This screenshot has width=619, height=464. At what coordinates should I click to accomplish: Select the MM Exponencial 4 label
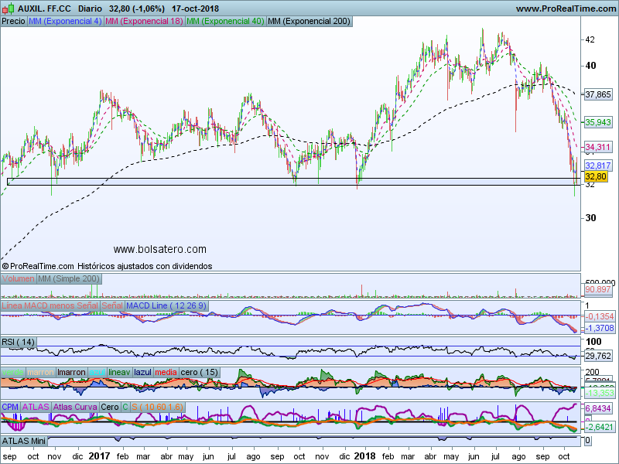(64, 22)
